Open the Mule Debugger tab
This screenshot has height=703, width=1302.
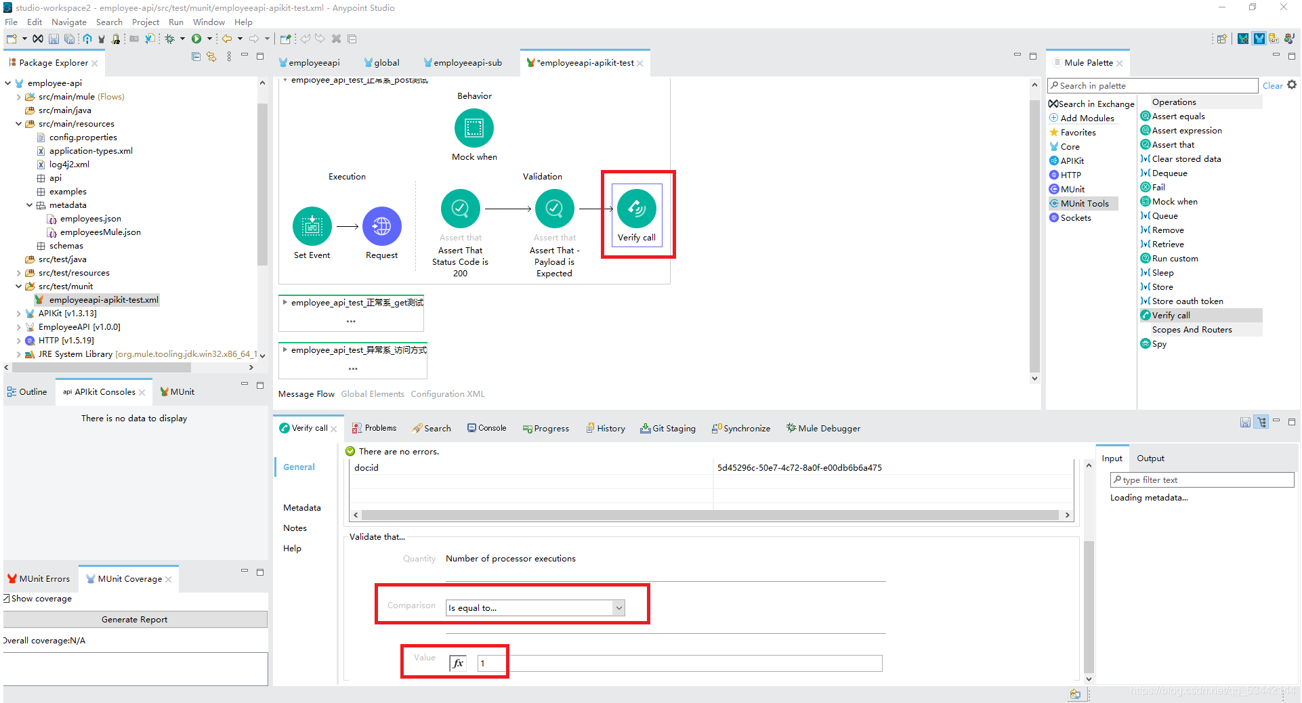coord(823,428)
